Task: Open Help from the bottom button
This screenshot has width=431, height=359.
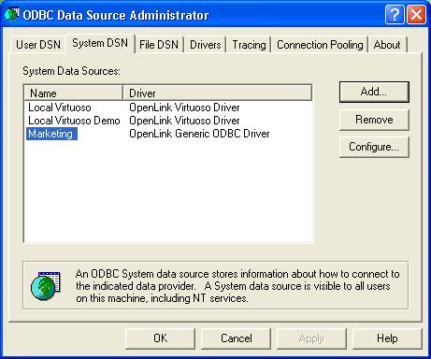Action: tap(387, 338)
